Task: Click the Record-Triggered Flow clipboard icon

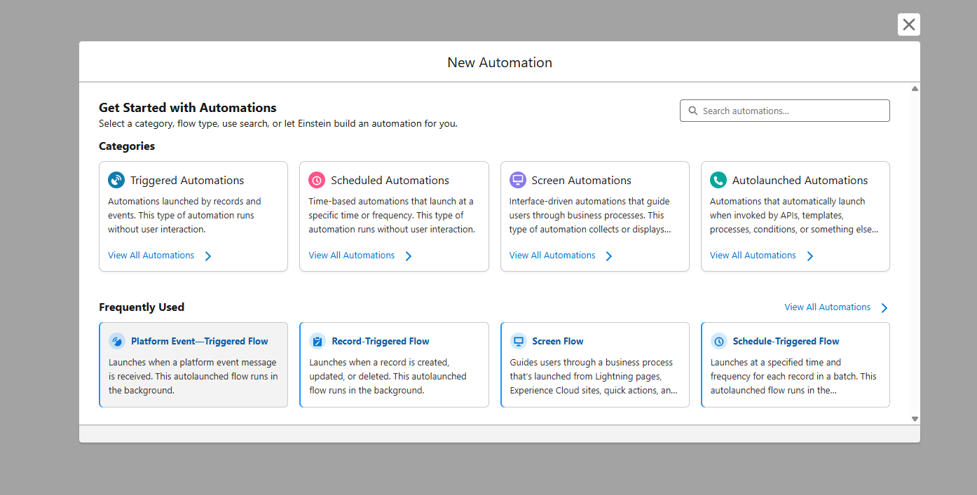Action: click(317, 341)
